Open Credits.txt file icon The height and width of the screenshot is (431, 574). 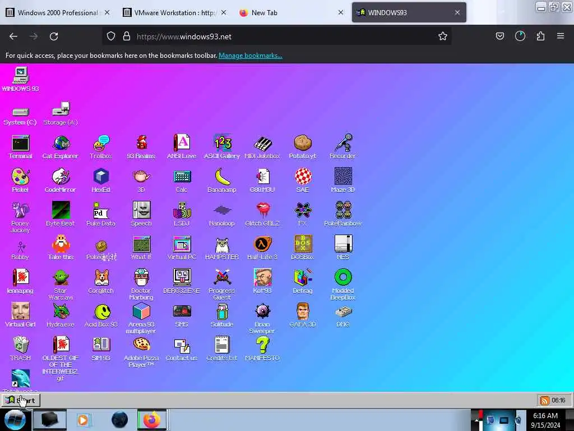tap(222, 349)
